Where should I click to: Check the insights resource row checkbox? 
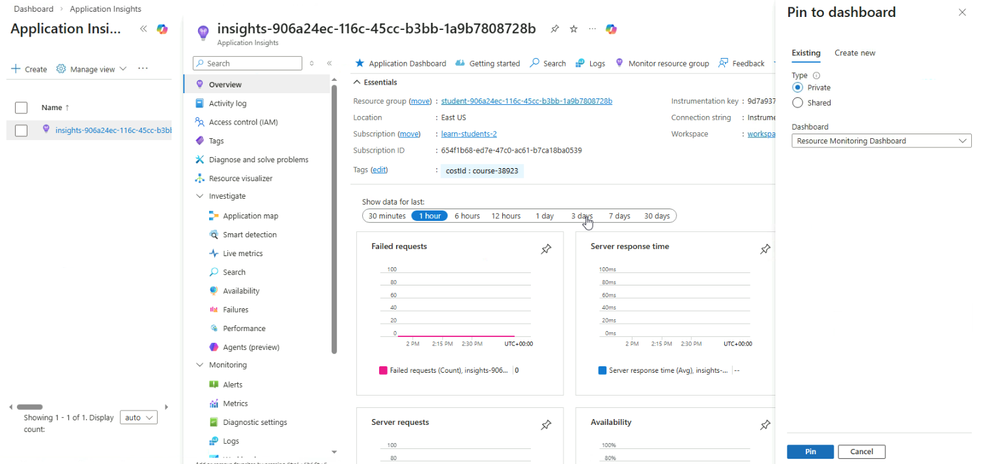pos(21,130)
